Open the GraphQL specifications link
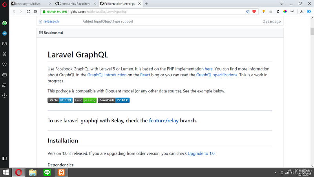The width and height of the screenshot is (314, 177). (x=217, y=75)
